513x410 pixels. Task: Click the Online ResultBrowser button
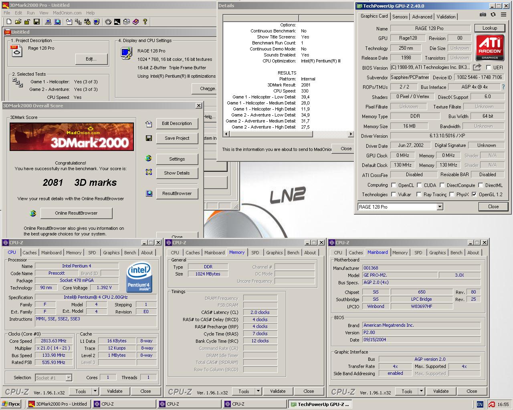click(76, 213)
